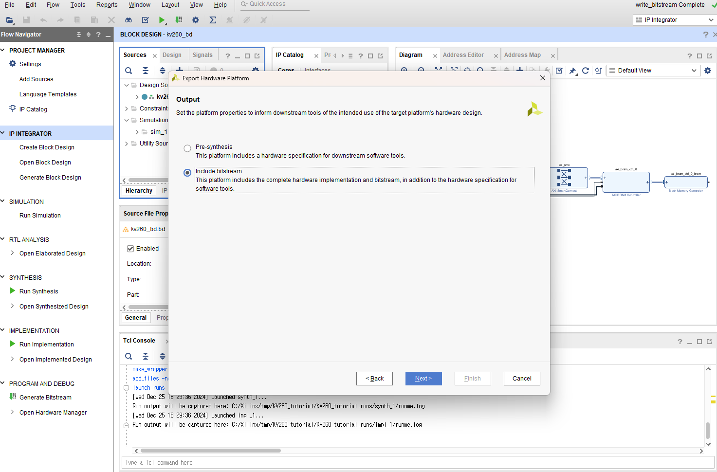Viewport: 717px width, 472px height.
Task: Collapse the SYNTHESIS section
Action: coord(3,277)
